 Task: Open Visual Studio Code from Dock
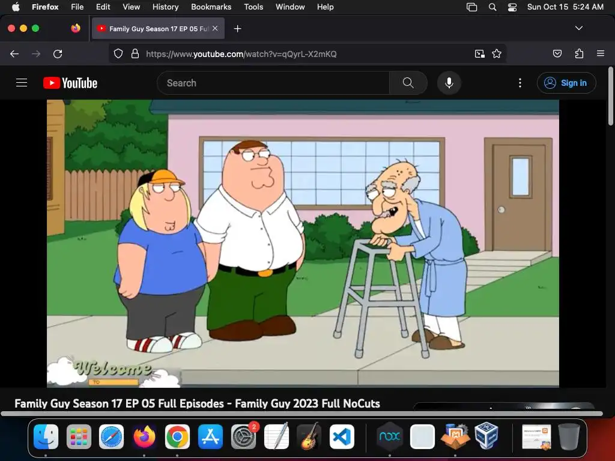click(x=342, y=437)
